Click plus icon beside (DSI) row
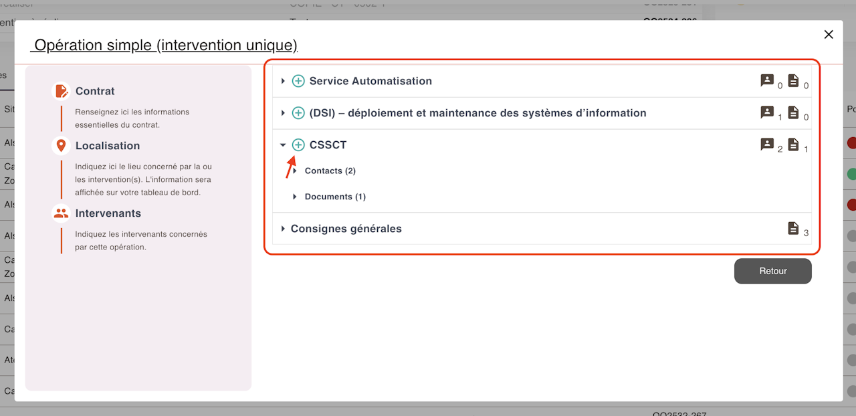856x416 pixels. point(298,113)
